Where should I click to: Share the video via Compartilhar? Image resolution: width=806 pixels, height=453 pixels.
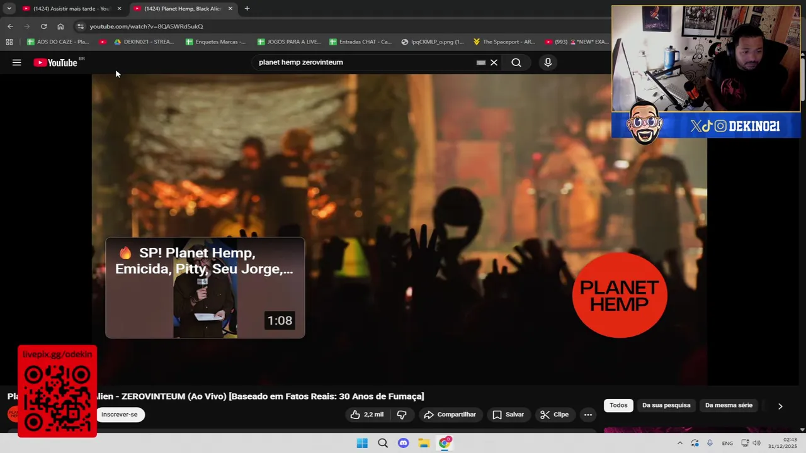pyautogui.click(x=450, y=415)
